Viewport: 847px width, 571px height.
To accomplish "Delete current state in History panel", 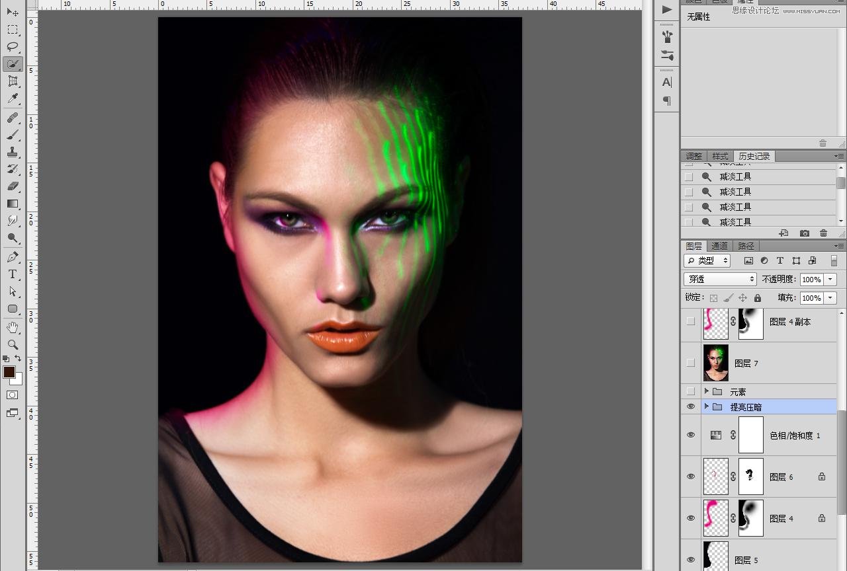I will tap(823, 233).
